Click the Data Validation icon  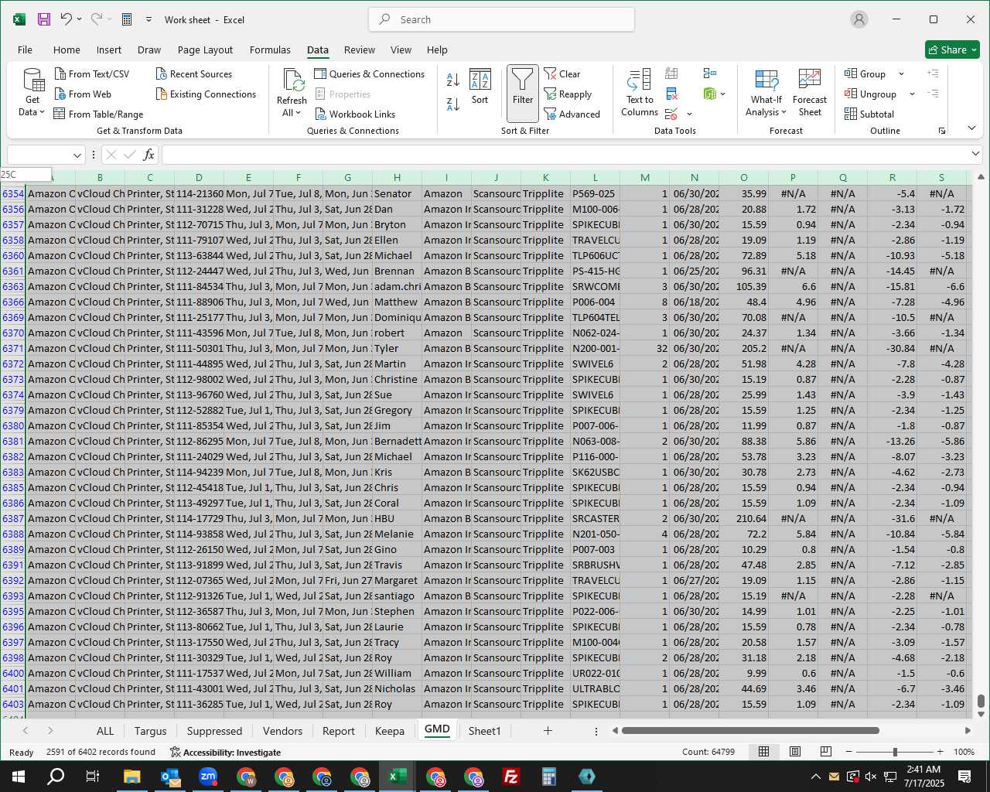[671, 114]
